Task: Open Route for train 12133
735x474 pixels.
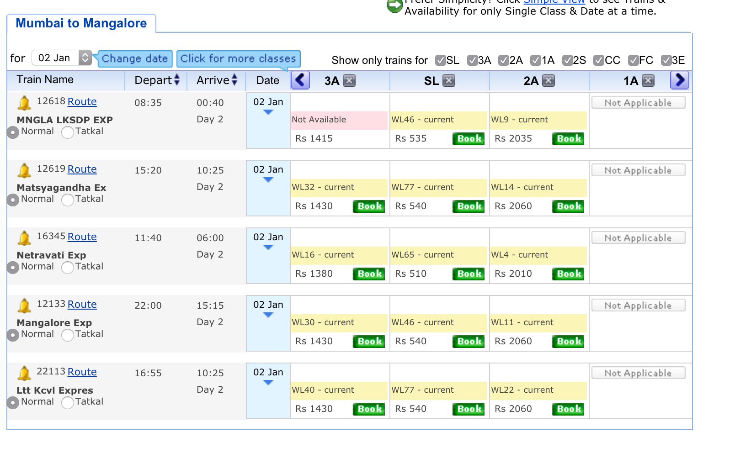Action: tap(82, 305)
